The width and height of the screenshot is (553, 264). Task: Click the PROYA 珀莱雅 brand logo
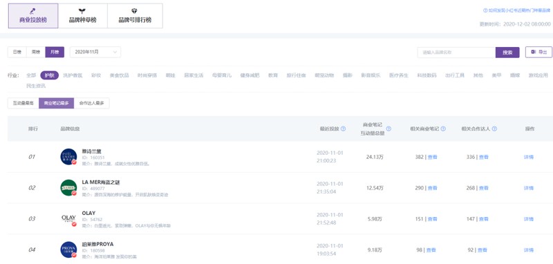click(x=68, y=249)
